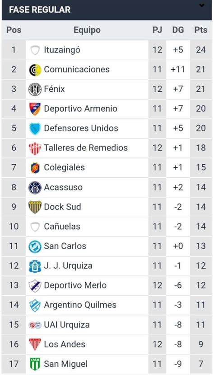Sort by the Pts column header

201,30
